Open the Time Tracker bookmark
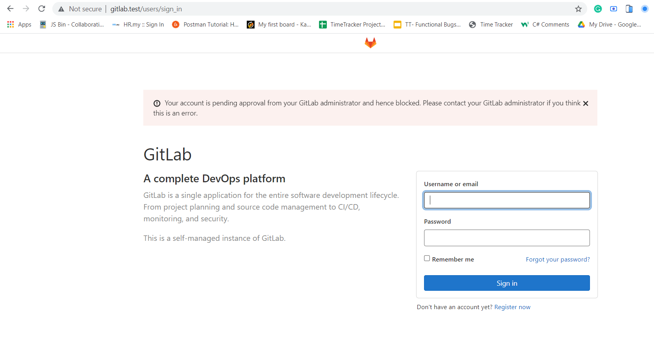Screen dimensions: 654x338 tap(491, 25)
